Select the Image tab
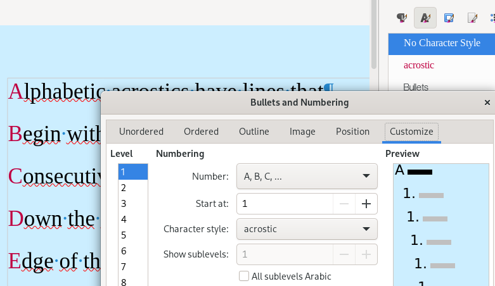This screenshot has width=495, height=286. [302, 132]
